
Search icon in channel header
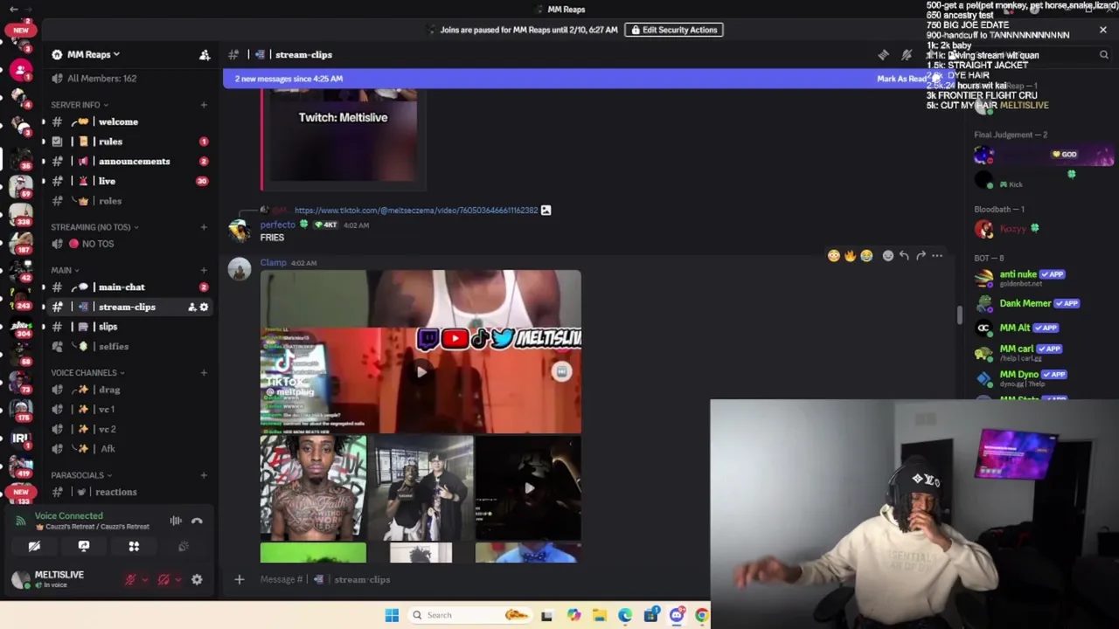coord(1103,55)
